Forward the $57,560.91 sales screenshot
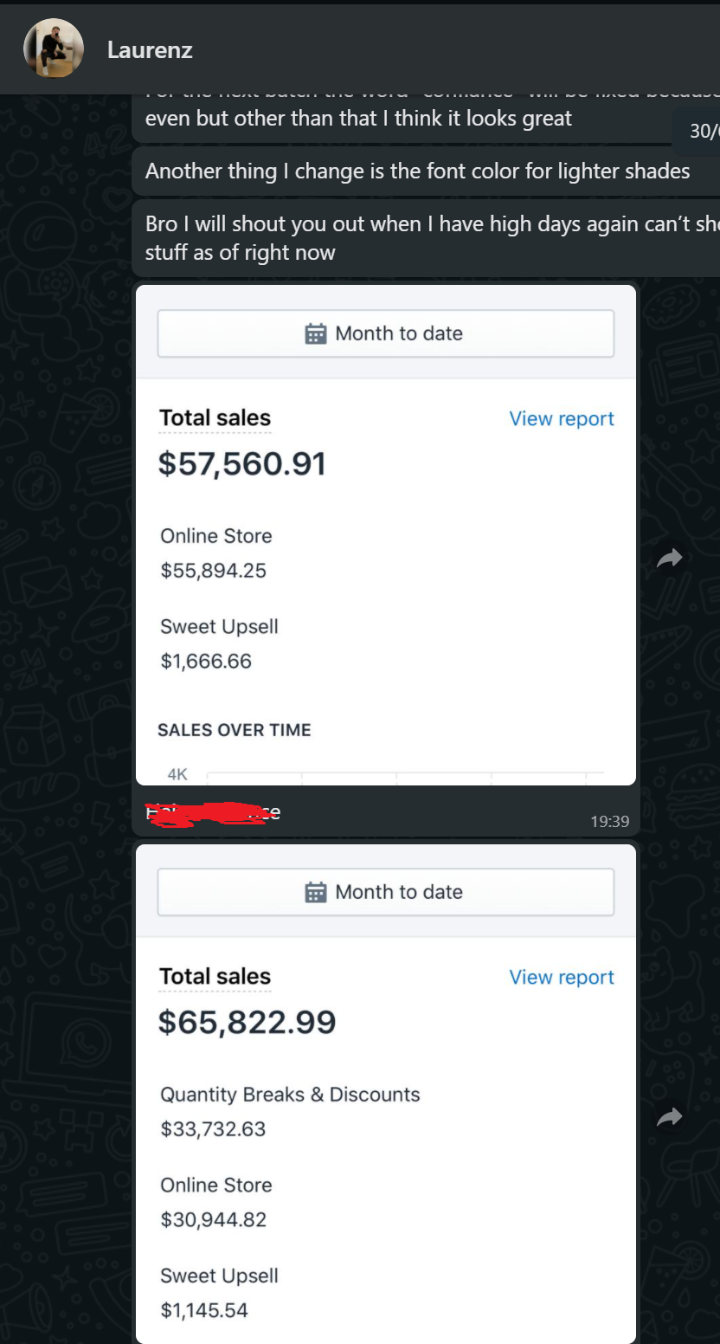Image resolution: width=720 pixels, height=1344 pixels. pos(670,559)
